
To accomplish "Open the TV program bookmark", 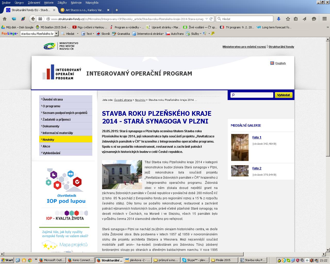I will (237, 27).
